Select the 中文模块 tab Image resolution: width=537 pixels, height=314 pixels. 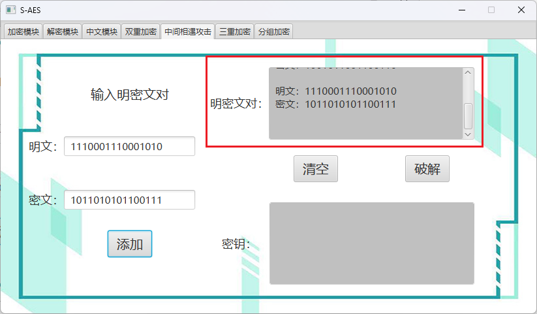(102, 32)
